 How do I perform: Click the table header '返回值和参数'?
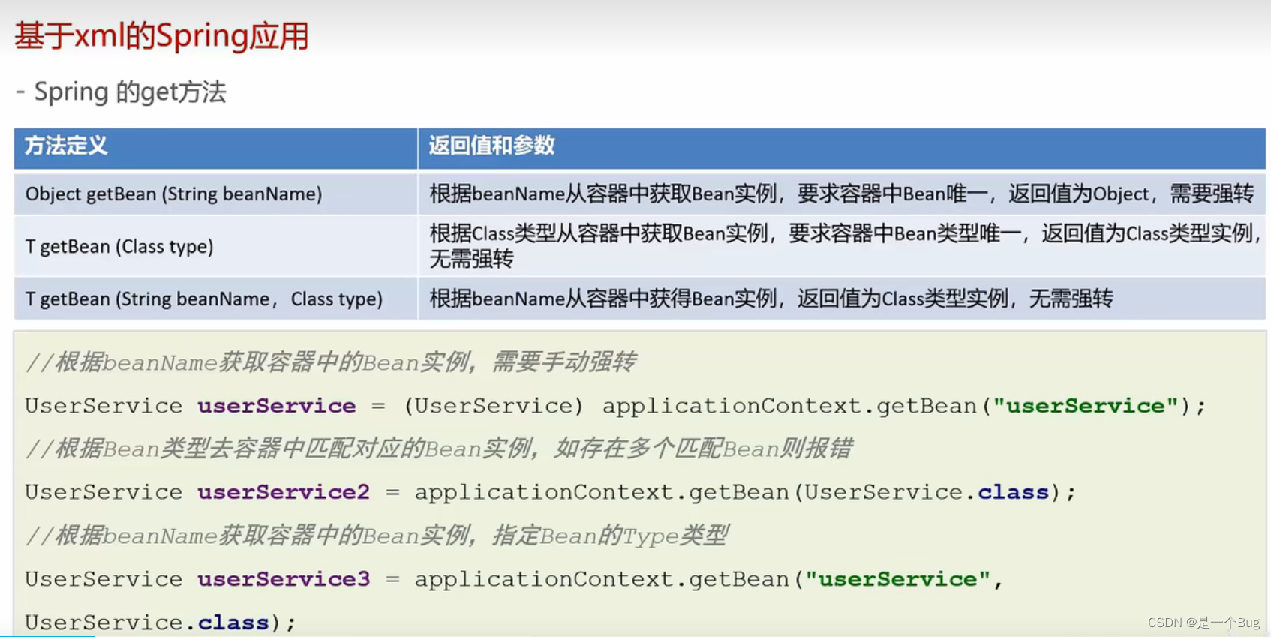[x=491, y=146]
